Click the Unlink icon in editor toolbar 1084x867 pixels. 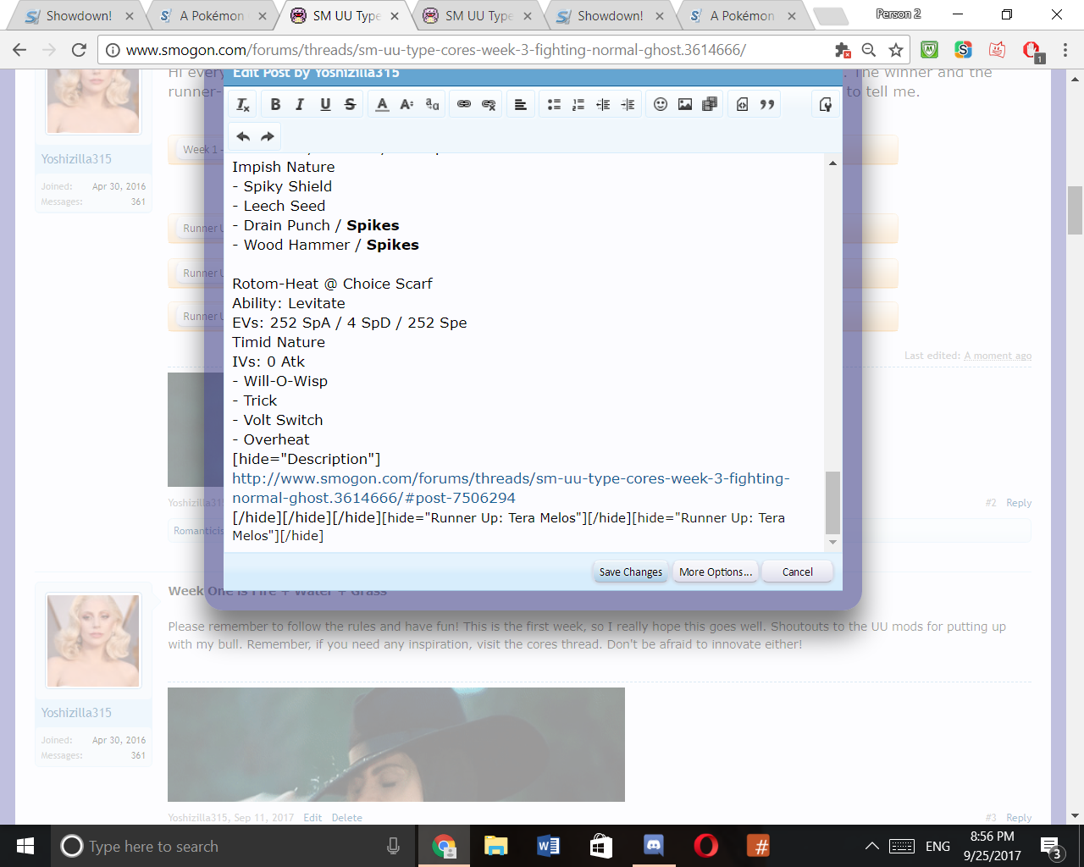click(489, 104)
